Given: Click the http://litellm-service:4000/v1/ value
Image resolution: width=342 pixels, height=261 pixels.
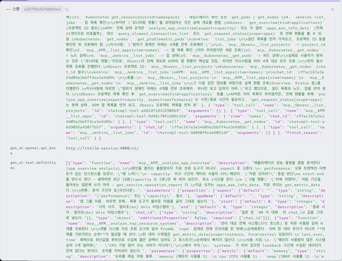Looking at the screenshot, I should point(102,149).
